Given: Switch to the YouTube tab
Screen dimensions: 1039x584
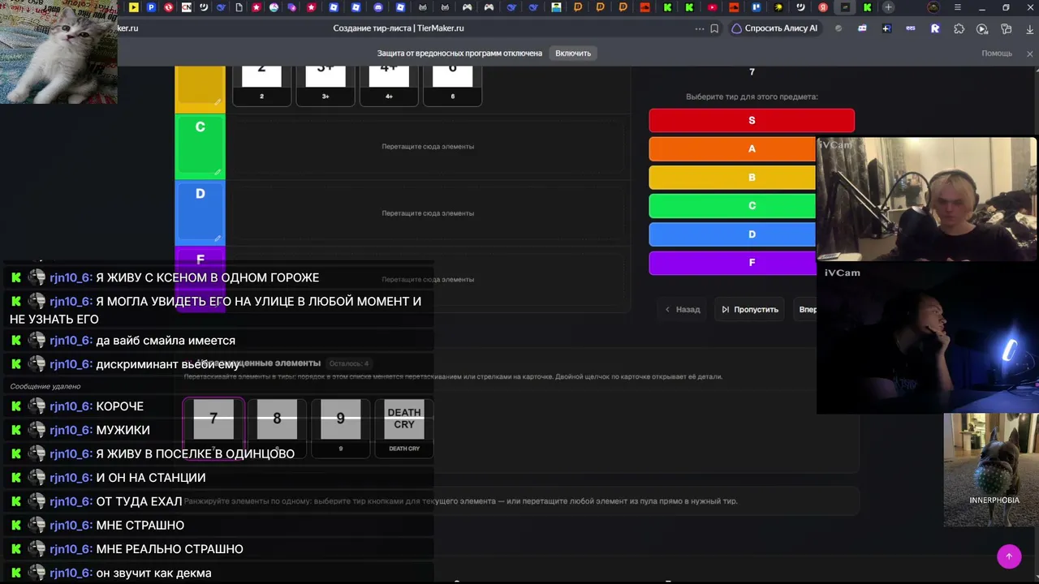Looking at the screenshot, I should pyautogui.click(x=712, y=7).
